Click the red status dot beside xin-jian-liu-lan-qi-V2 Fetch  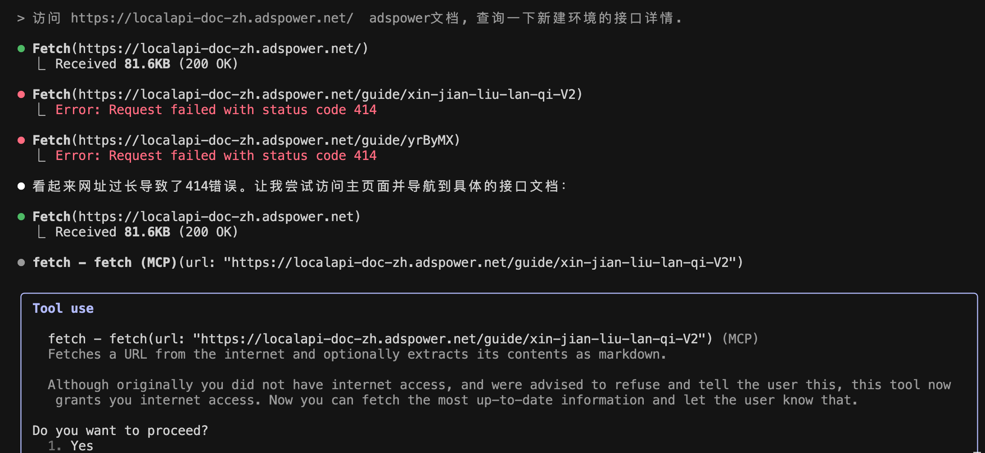(21, 94)
